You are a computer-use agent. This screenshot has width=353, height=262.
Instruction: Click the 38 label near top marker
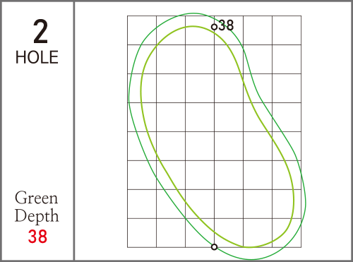(x=226, y=25)
